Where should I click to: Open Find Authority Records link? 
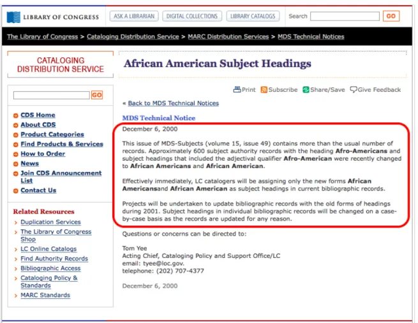54,259
